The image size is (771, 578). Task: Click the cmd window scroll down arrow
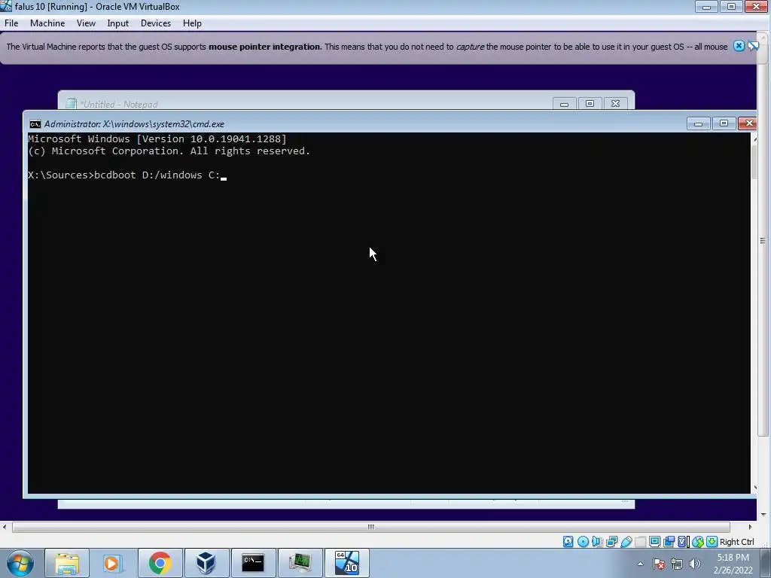coord(754,488)
